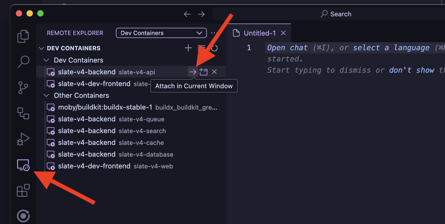The height and width of the screenshot is (224, 445).
Task: Open the Explorer view
Action: click(23, 36)
